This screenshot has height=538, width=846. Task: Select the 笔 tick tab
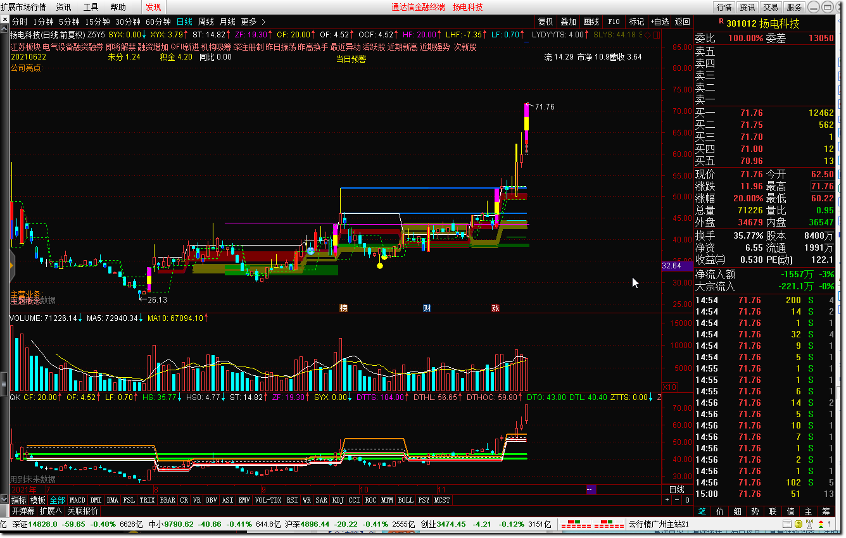(702, 511)
